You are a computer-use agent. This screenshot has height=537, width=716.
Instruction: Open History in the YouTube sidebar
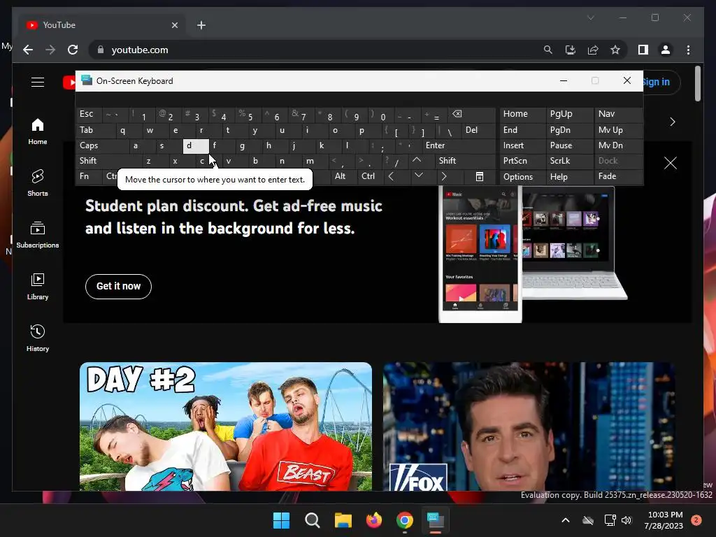click(38, 338)
